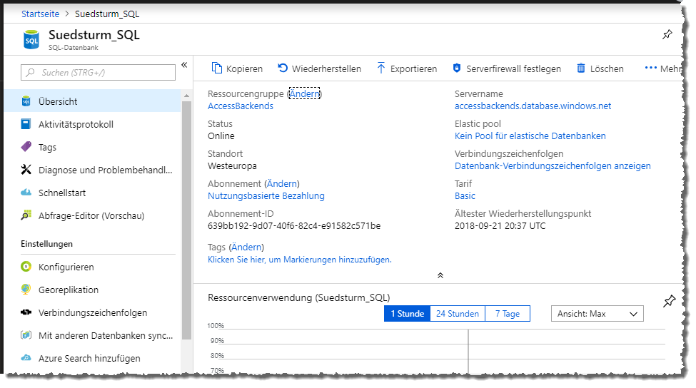Click Ändern next to Abonnement

(282, 183)
